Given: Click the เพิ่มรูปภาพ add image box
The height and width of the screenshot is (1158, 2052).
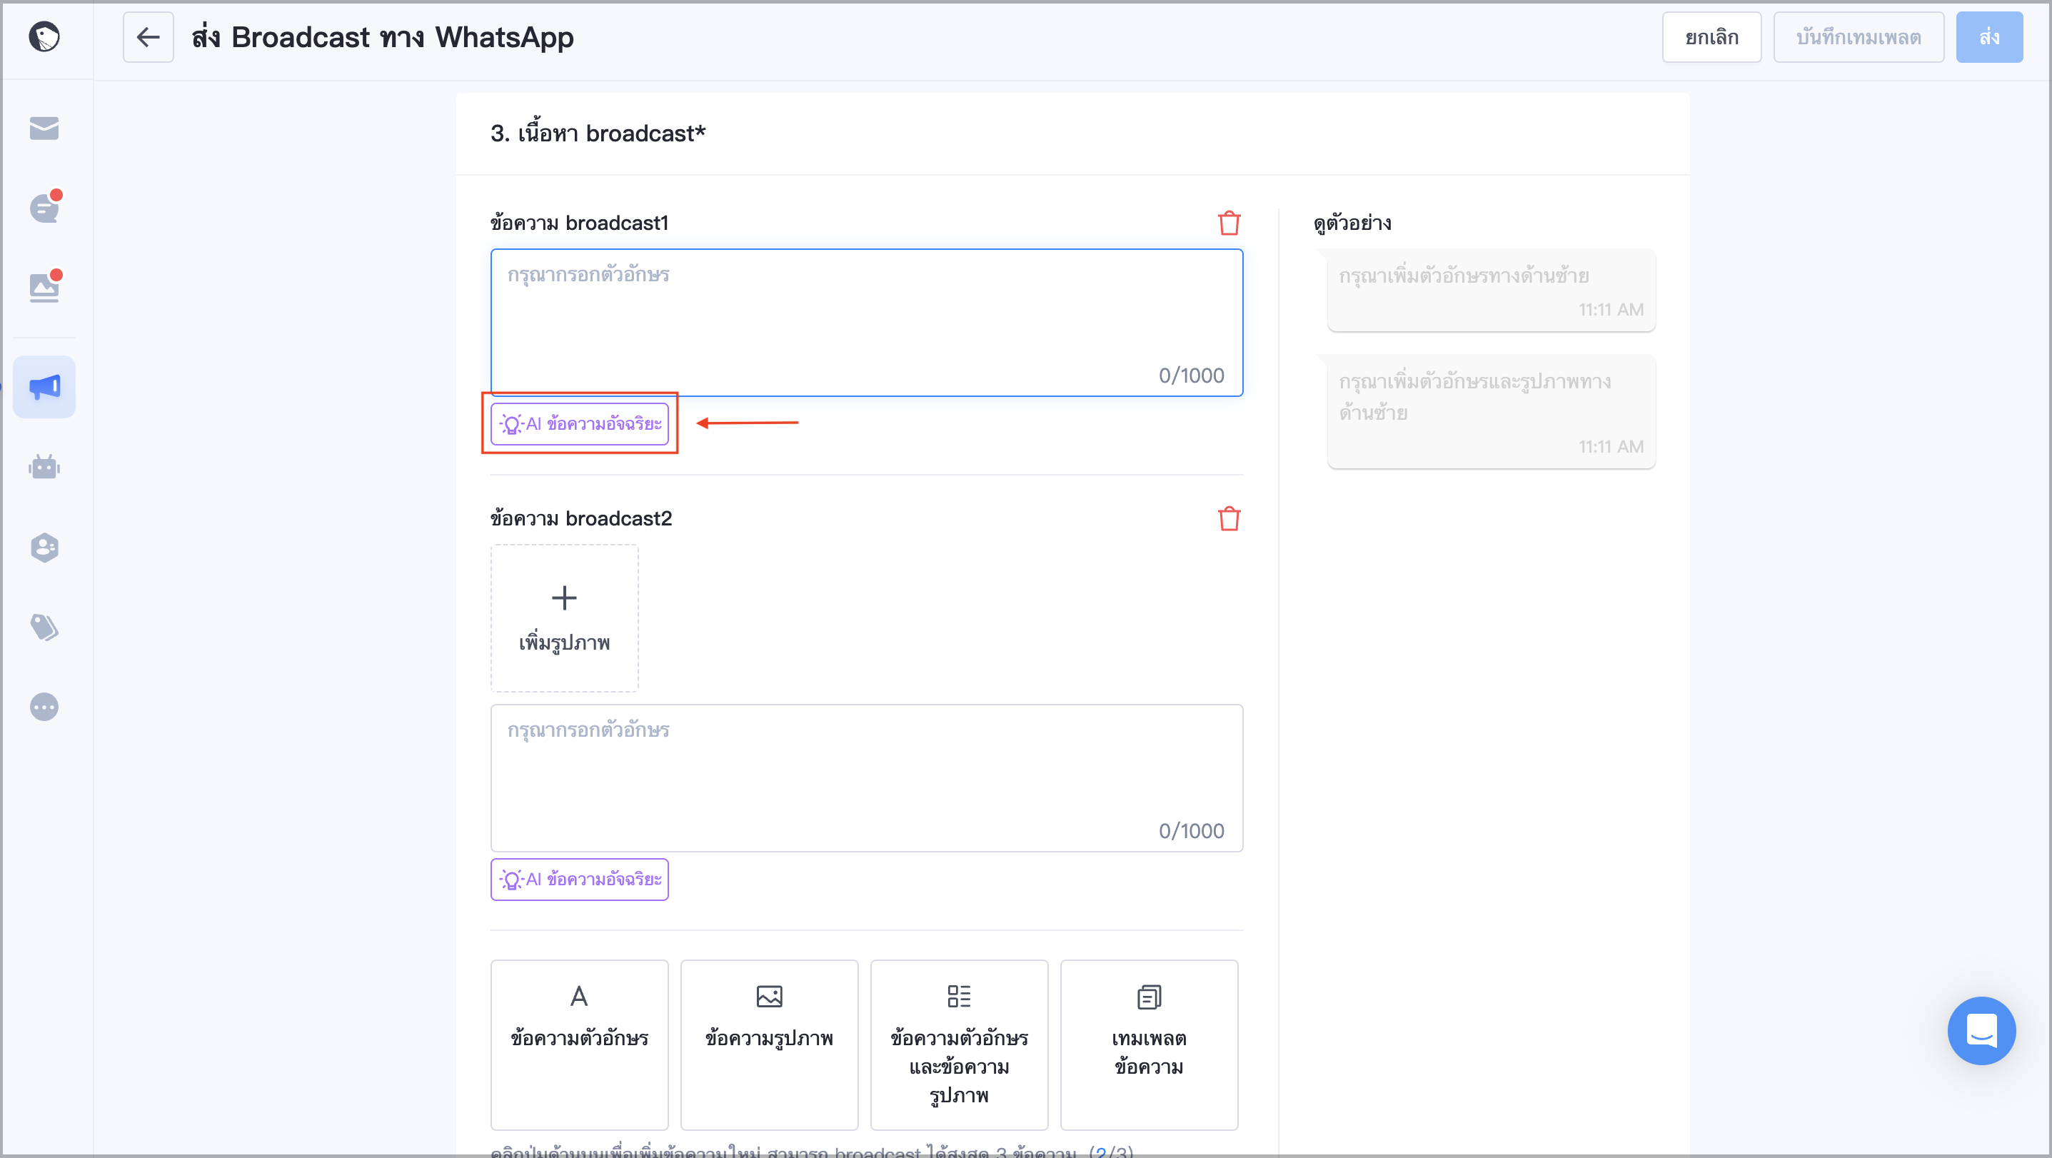Looking at the screenshot, I should click(564, 618).
